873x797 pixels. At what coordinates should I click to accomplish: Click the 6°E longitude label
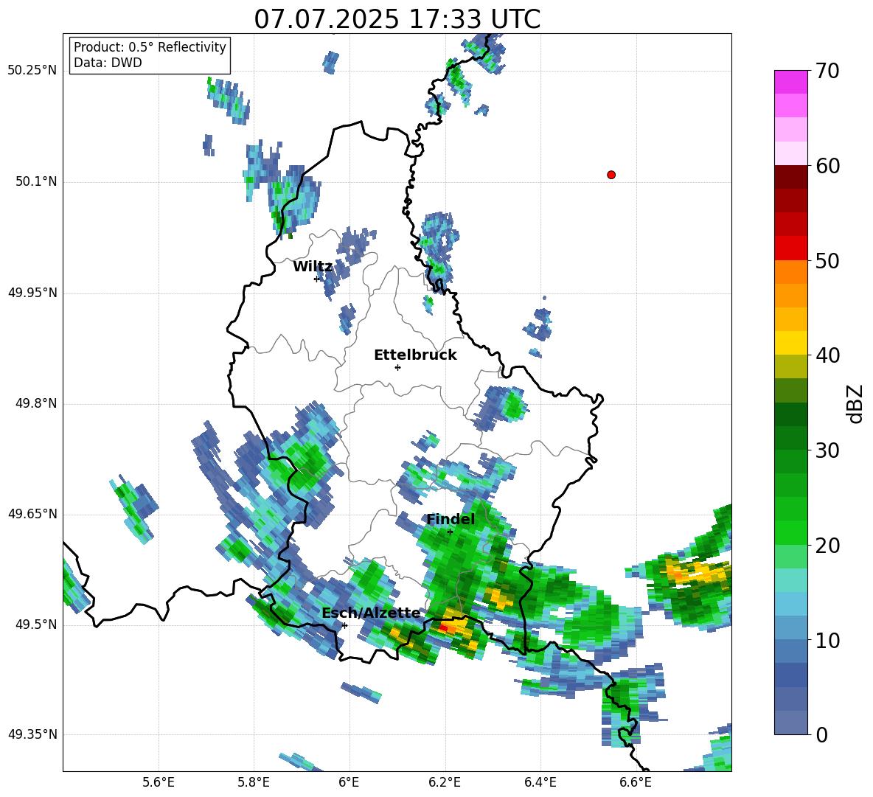click(x=349, y=782)
